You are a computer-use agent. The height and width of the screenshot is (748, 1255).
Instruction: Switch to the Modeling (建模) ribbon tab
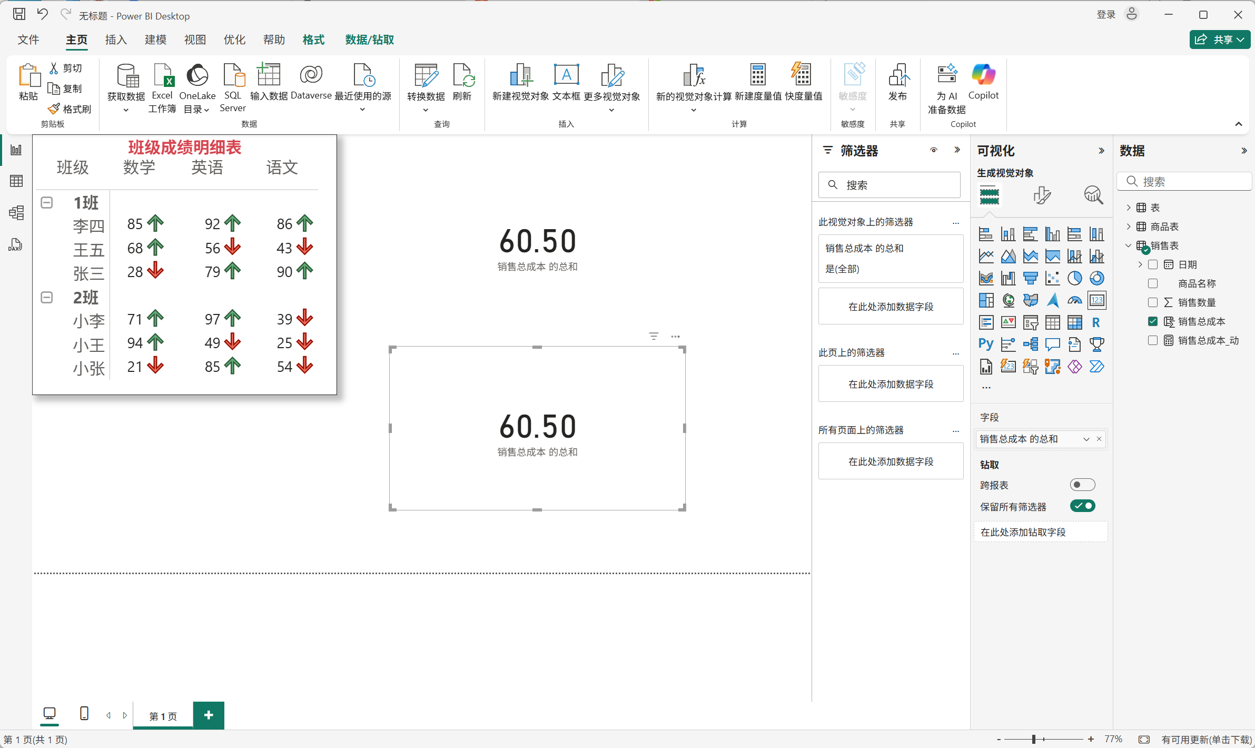155,40
